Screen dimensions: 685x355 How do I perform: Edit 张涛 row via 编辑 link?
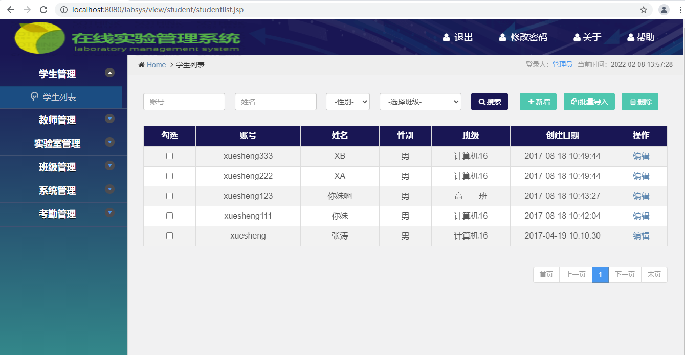[x=641, y=236]
